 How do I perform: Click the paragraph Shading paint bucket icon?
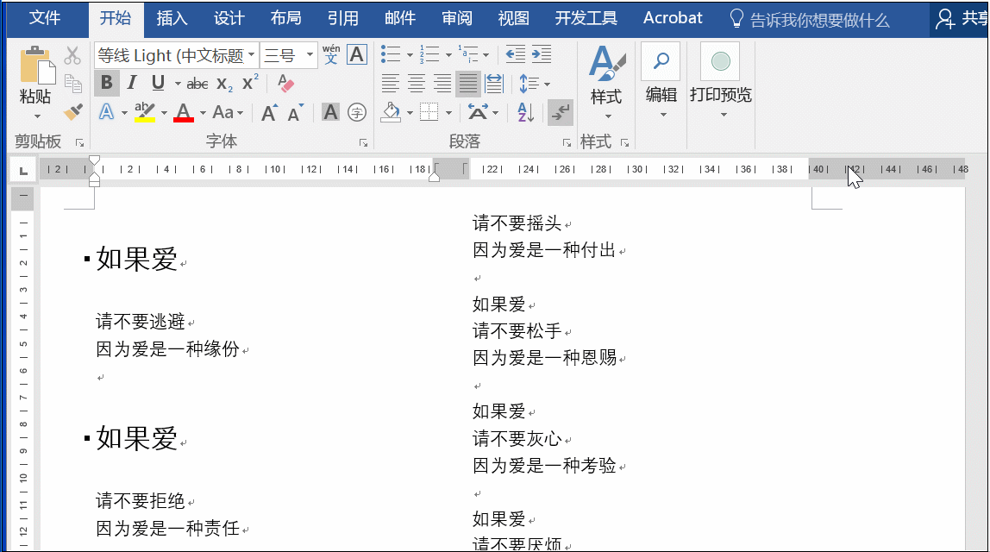tap(391, 112)
